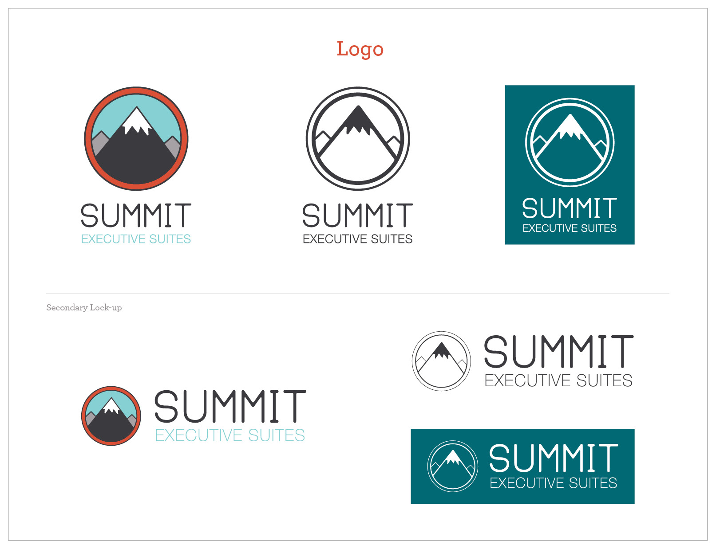The height and width of the screenshot is (549, 716).
Task: Select the white emblem in teal banner
Action: pos(453,466)
